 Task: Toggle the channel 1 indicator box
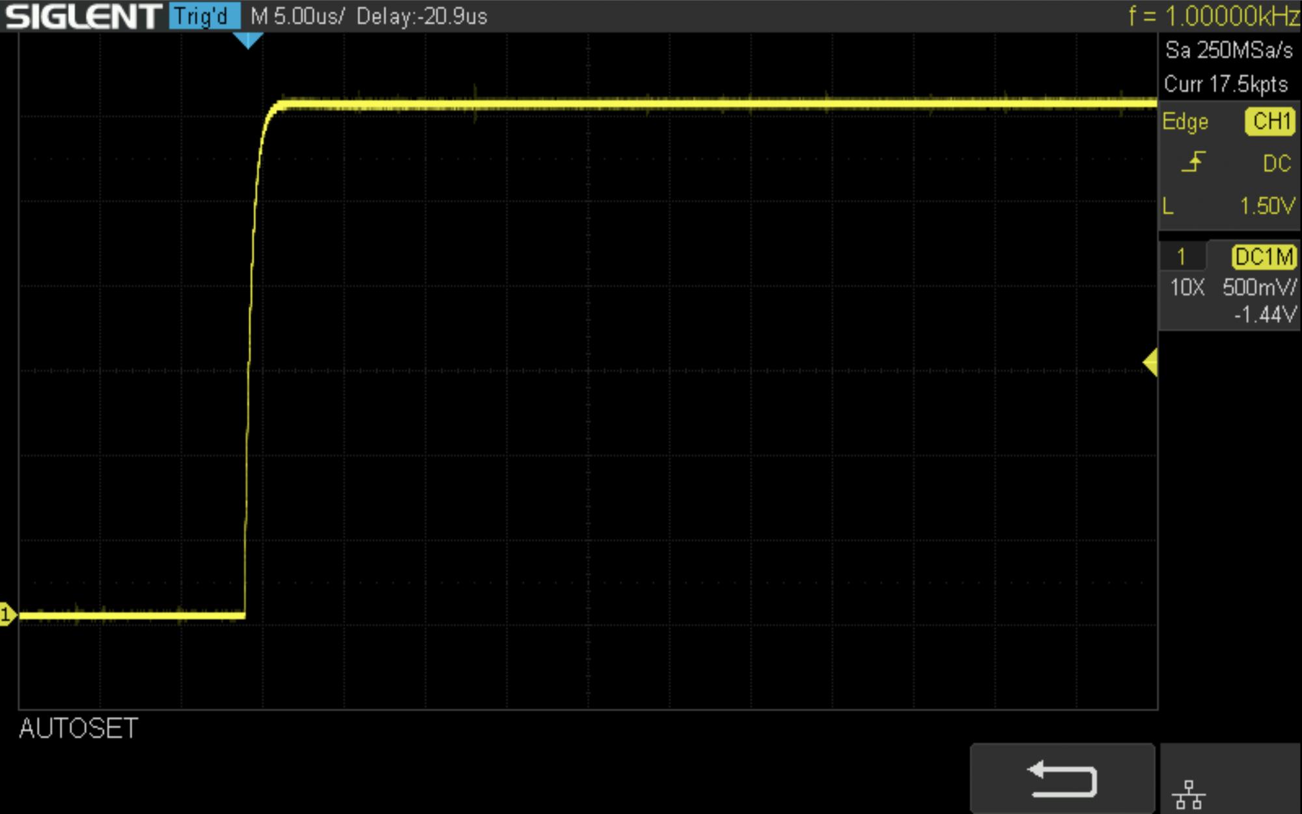click(1182, 257)
